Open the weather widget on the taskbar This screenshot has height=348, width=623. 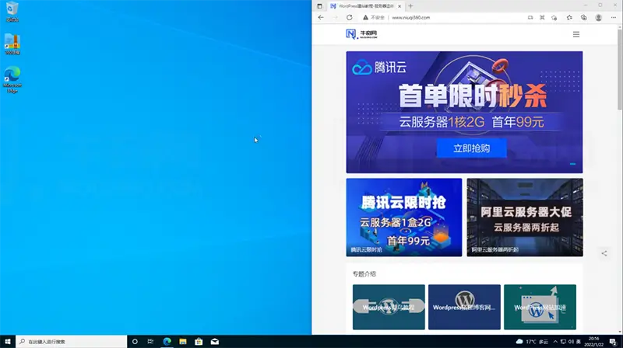[x=532, y=341]
